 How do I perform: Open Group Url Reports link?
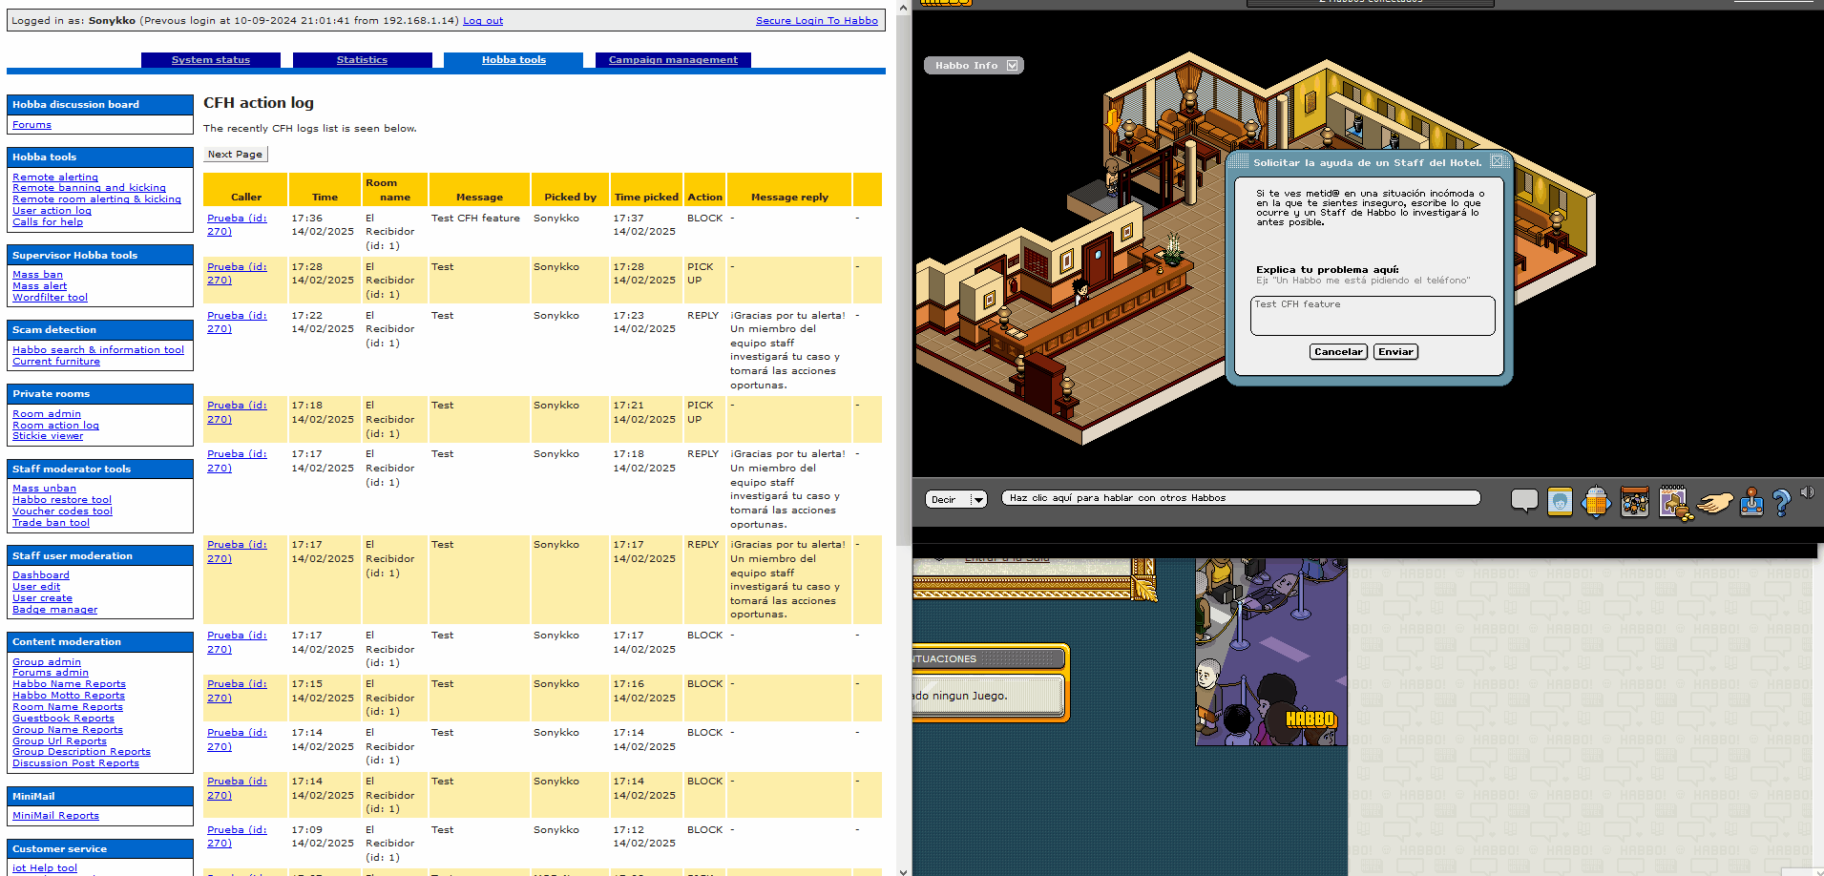(59, 741)
